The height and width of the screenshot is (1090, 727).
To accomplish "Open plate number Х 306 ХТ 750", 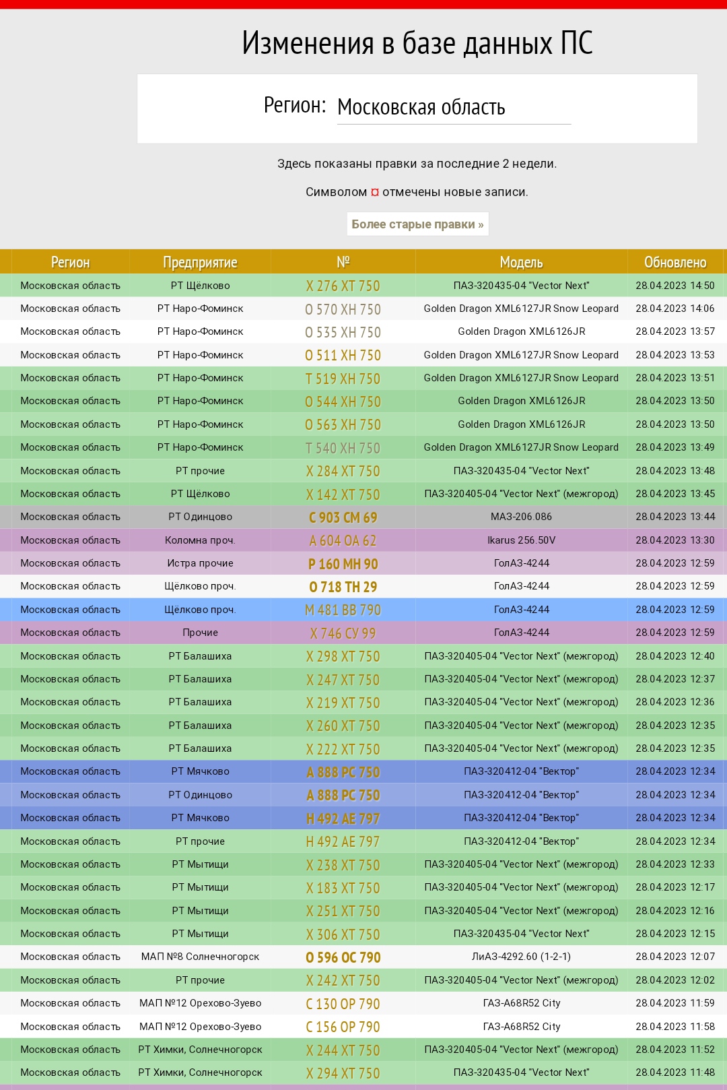I will click(343, 934).
